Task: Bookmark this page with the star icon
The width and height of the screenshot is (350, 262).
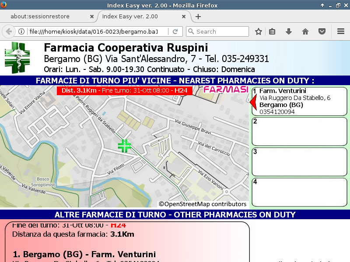Action: (259, 31)
